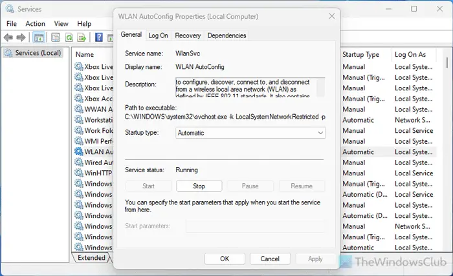This screenshot has height=276, width=453.
Task: Switch to the Extended view tab
Action: point(91,257)
